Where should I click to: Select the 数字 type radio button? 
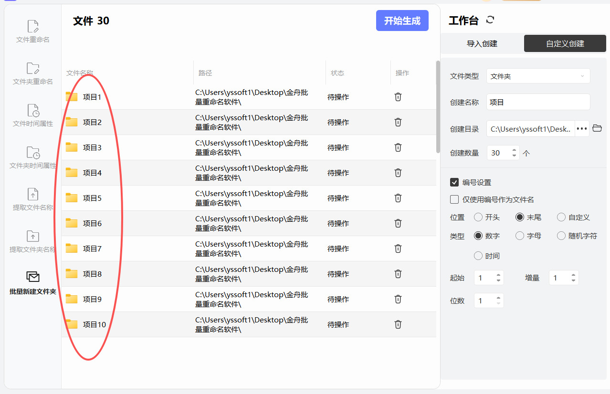[478, 236]
